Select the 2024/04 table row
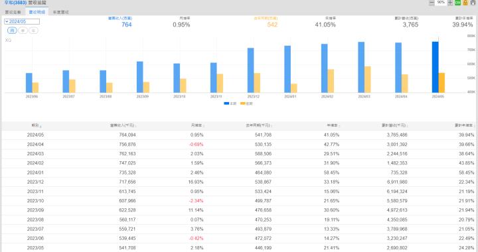This screenshot has height=252, width=478. [x=239, y=145]
